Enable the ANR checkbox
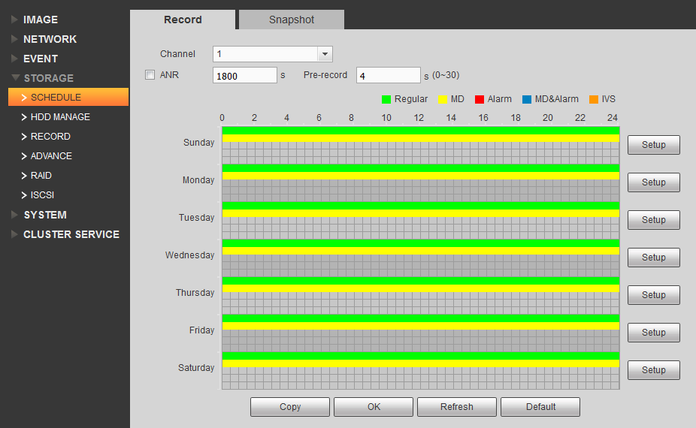The image size is (696, 428). 150,75
